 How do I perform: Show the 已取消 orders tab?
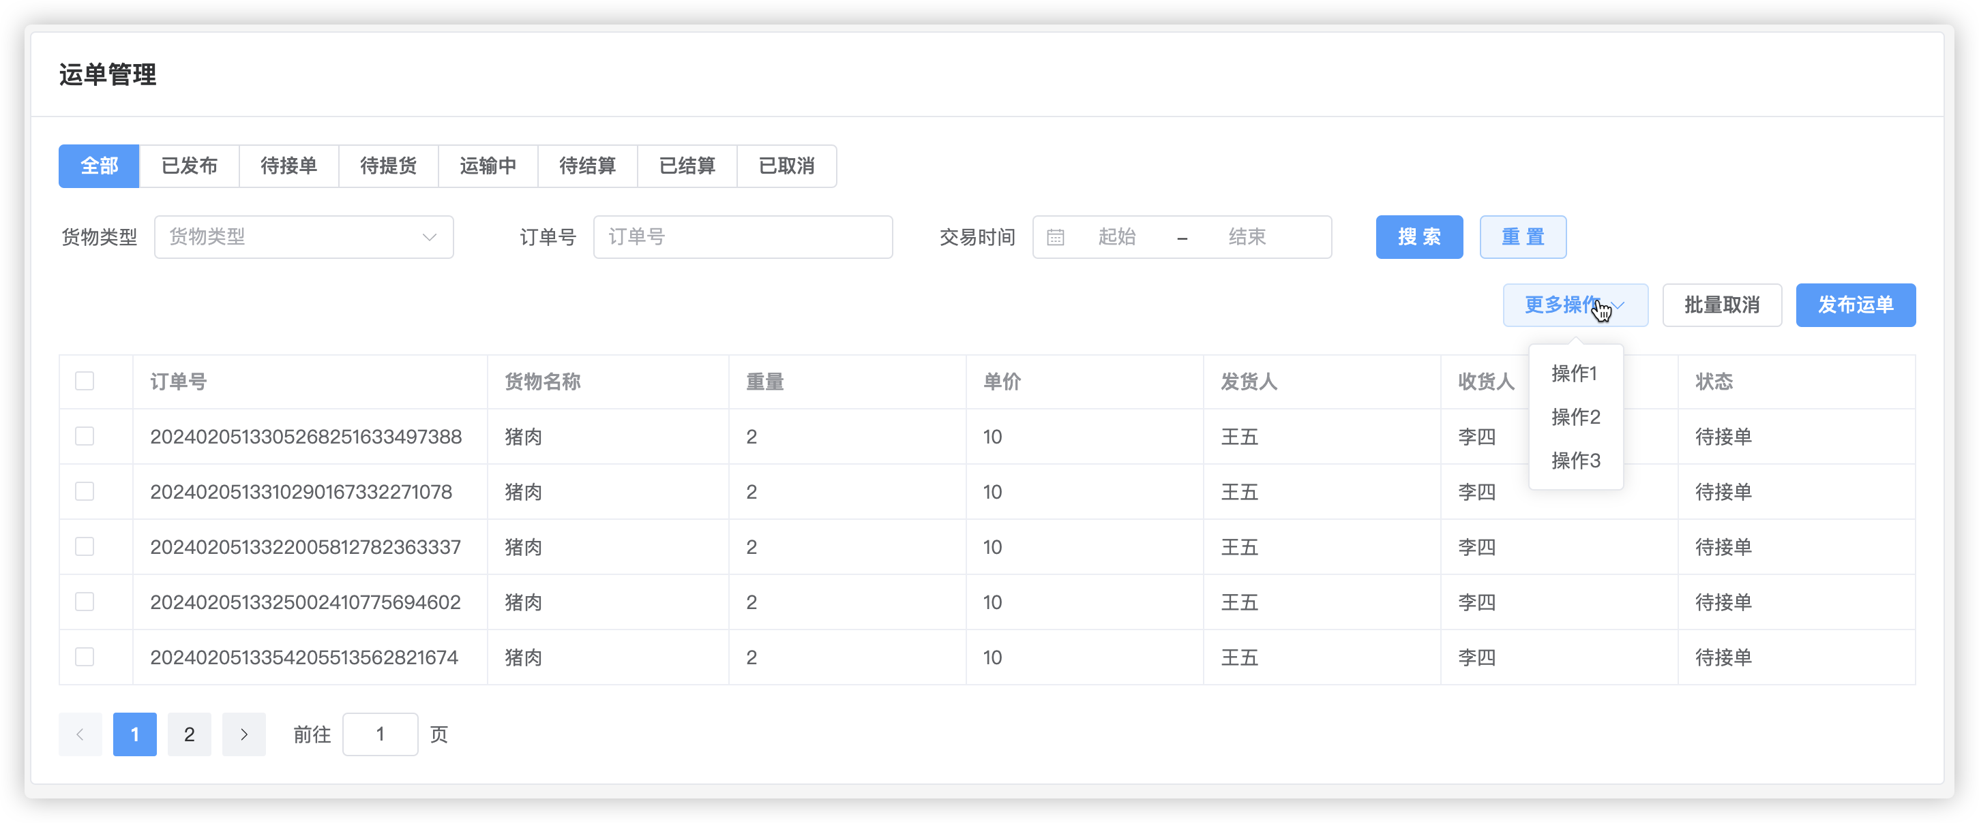point(787,166)
